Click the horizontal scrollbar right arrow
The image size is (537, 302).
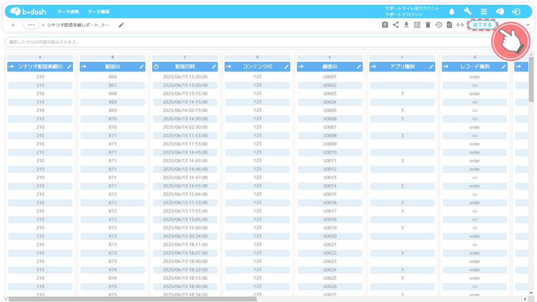526,299
